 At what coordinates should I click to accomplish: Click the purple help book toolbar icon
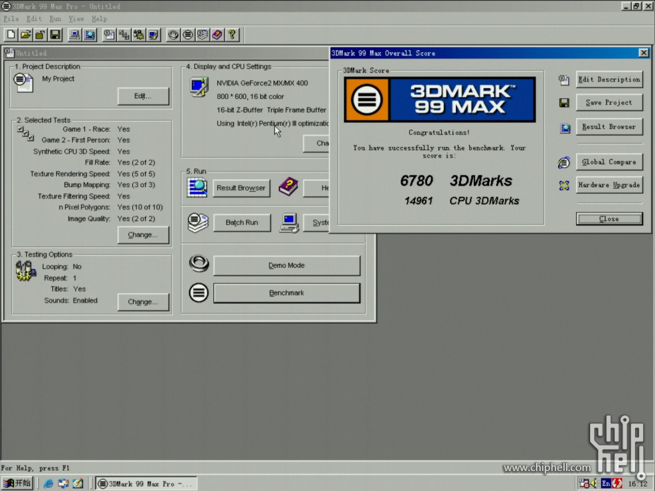[x=217, y=35]
